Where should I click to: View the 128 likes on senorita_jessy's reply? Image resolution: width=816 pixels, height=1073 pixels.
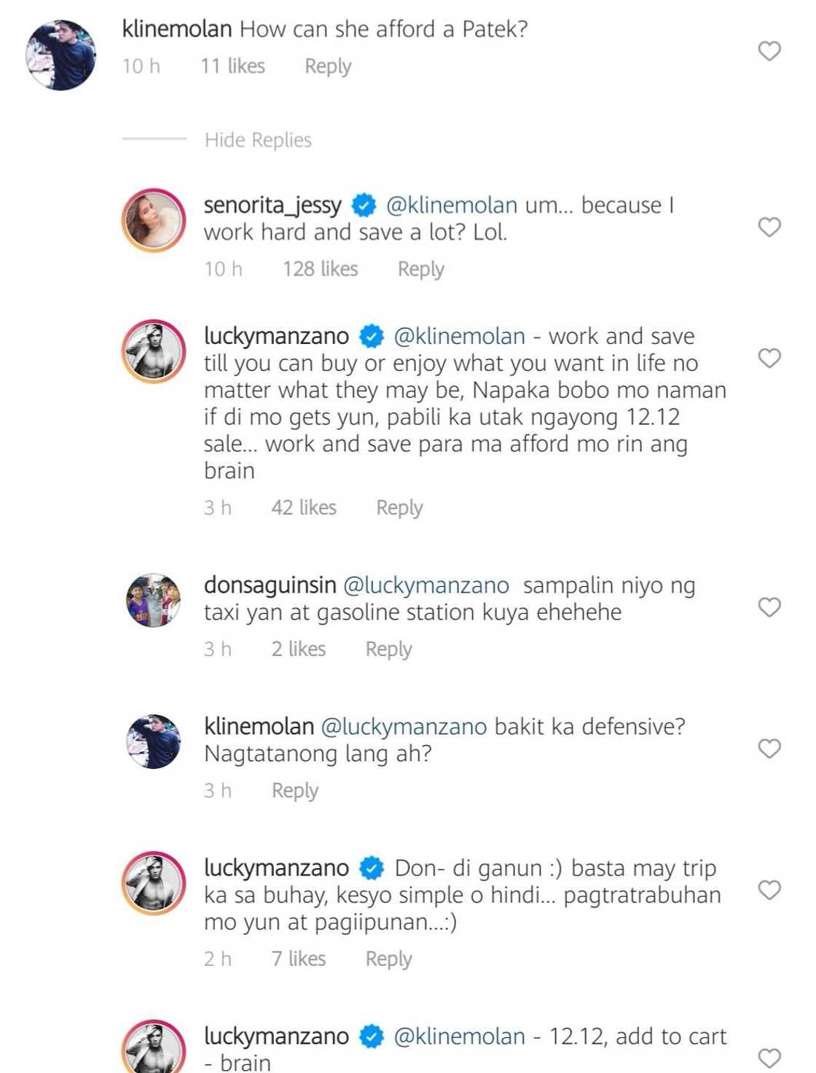[321, 269]
